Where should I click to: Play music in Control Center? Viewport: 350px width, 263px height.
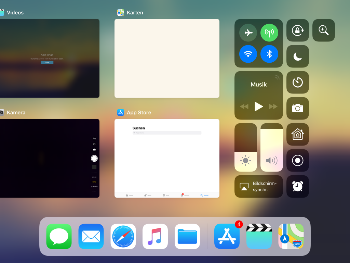(259, 106)
